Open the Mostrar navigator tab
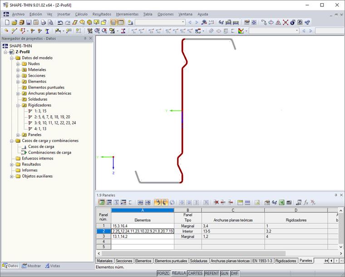The width and height of the screenshot is (345, 277). tap(31, 266)
